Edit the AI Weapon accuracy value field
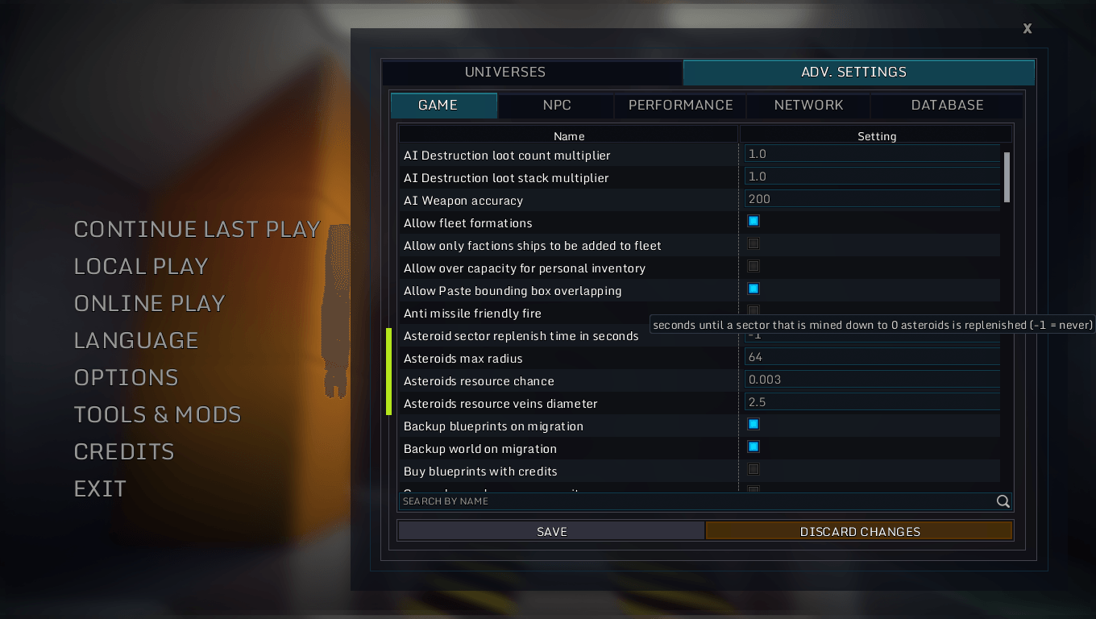The height and width of the screenshot is (619, 1096). tap(872, 199)
